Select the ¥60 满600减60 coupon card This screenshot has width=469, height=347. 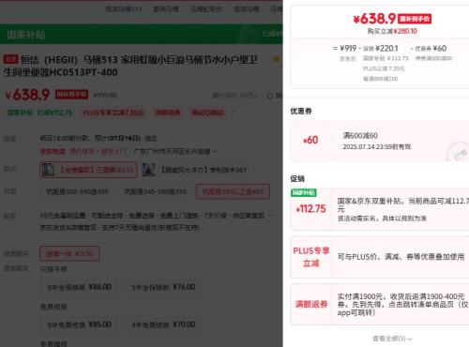coord(380,141)
